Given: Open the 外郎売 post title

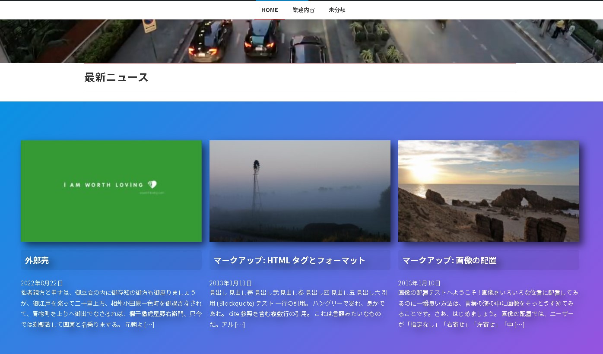Looking at the screenshot, I should (x=37, y=260).
